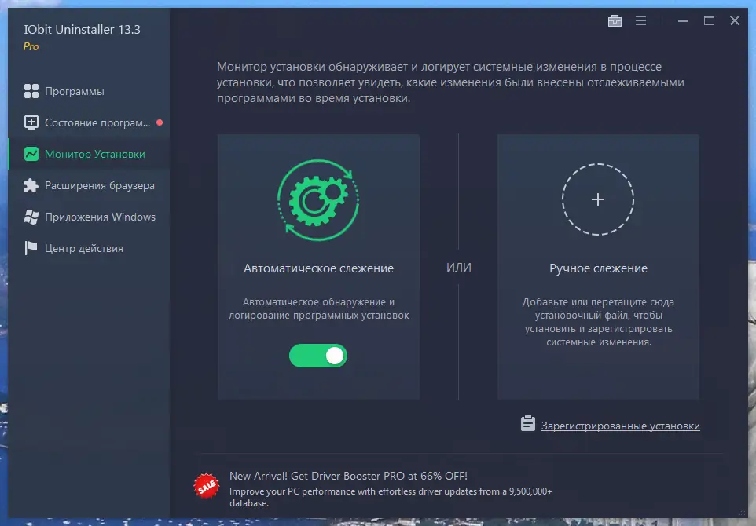Image resolution: width=756 pixels, height=526 pixels.
Task: Click the Programs grid icon
Action: pos(31,91)
